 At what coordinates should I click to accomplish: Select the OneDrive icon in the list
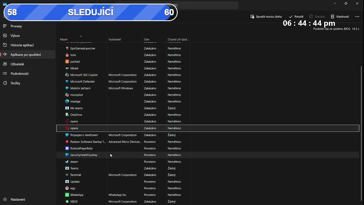67,115
